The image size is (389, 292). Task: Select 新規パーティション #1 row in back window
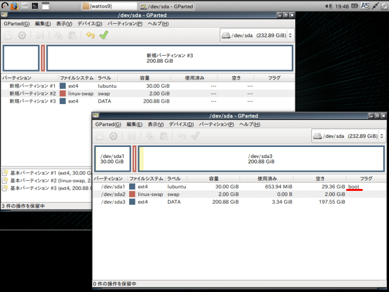[148, 86]
